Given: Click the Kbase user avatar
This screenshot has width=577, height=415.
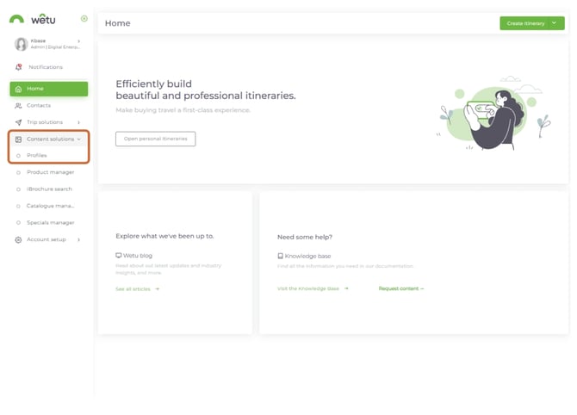Looking at the screenshot, I should point(21,44).
